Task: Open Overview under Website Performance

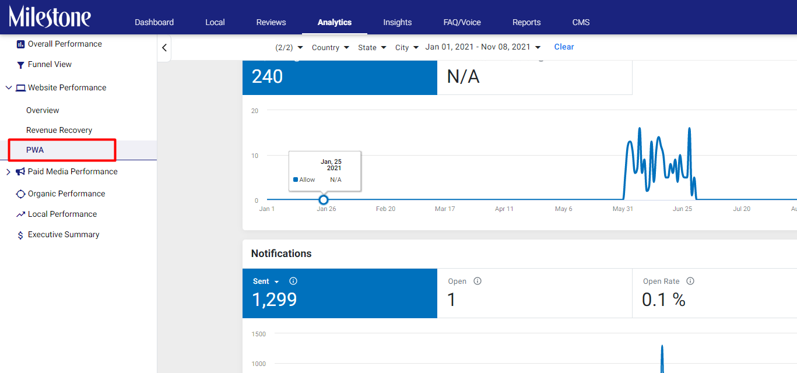Action: pyautogui.click(x=43, y=110)
